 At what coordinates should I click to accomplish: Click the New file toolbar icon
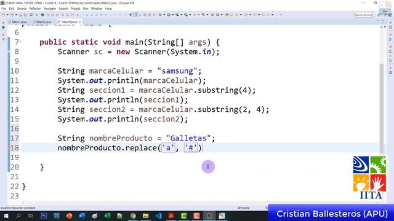[x=4, y=15]
